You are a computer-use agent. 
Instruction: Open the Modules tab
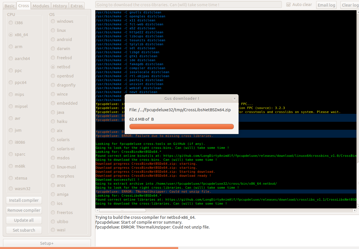41,6
